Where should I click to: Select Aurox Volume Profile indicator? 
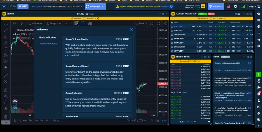click(97, 48)
